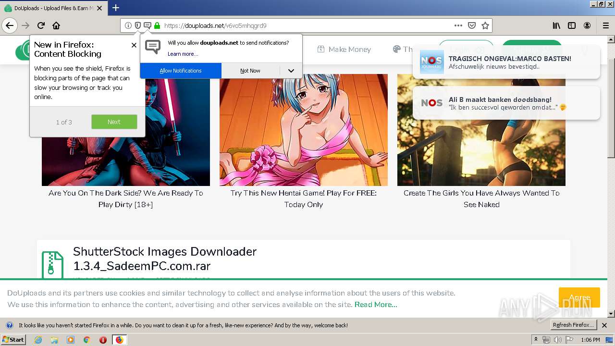Open Windows Start menu

tap(13, 340)
